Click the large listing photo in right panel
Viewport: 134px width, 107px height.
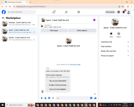[115, 22]
